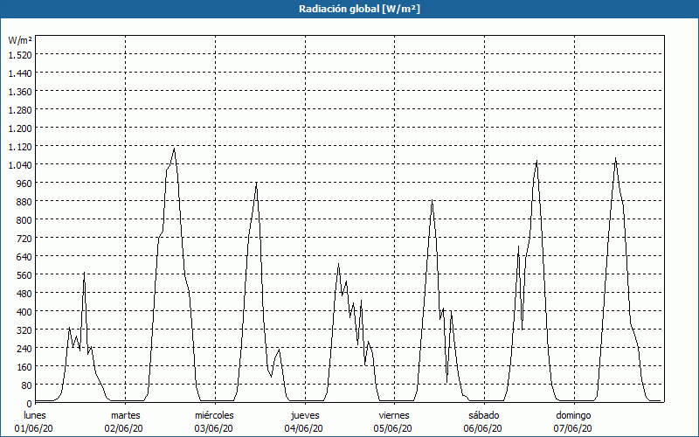Click the 880 y-axis value

pyautogui.click(x=24, y=202)
